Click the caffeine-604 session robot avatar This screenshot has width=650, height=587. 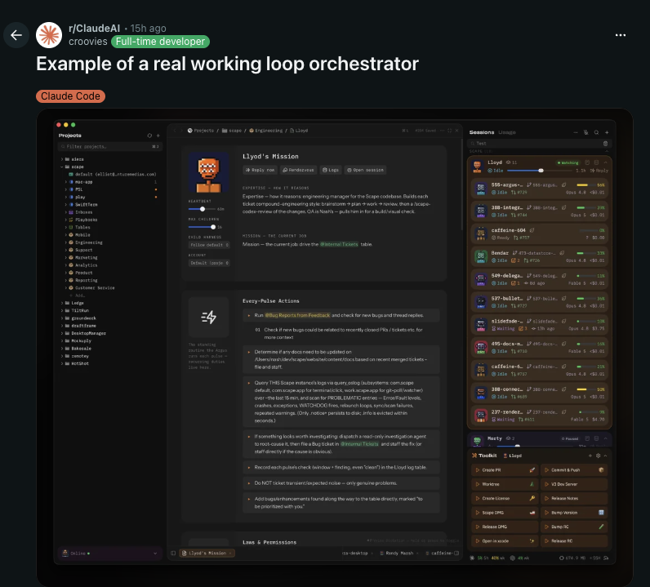tap(481, 233)
